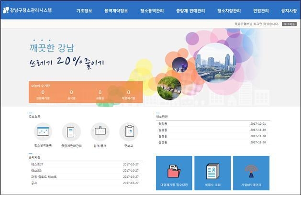The image size is (301, 197).
Task: Click the 로그아웃 button
Action: (x=290, y=24)
